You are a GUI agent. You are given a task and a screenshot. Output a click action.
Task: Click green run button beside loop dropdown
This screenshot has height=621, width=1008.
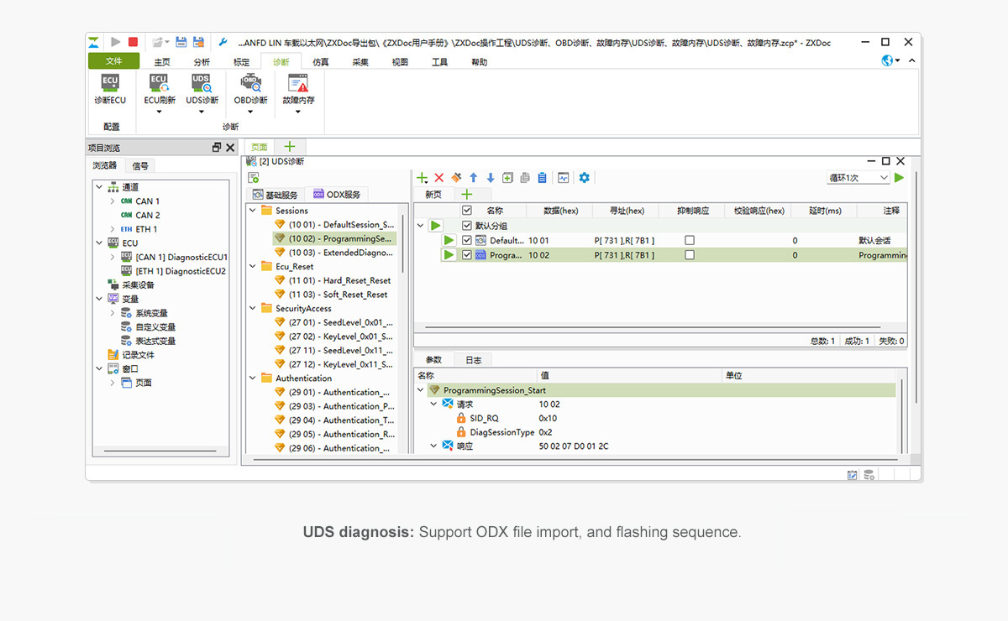click(900, 178)
